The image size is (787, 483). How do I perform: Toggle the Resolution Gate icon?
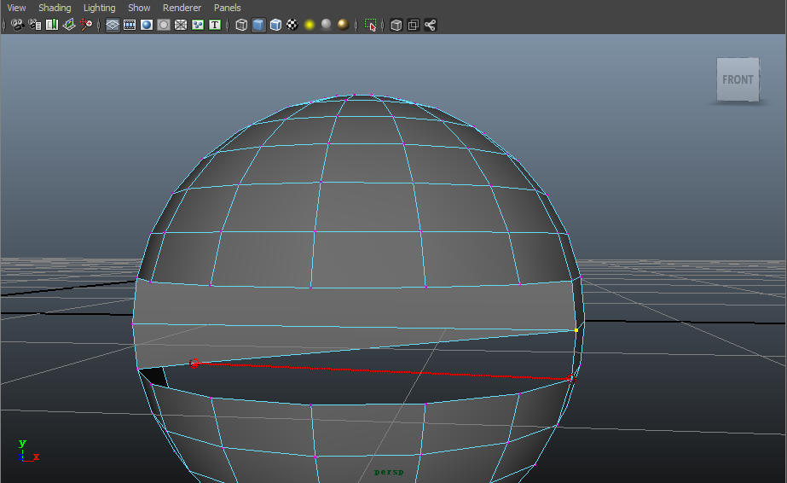pos(147,25)
